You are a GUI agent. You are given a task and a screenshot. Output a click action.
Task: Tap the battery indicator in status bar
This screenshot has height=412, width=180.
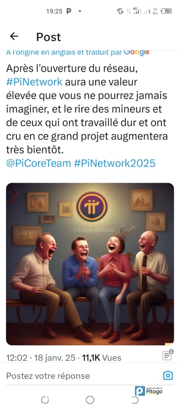(x=166, y=11)
